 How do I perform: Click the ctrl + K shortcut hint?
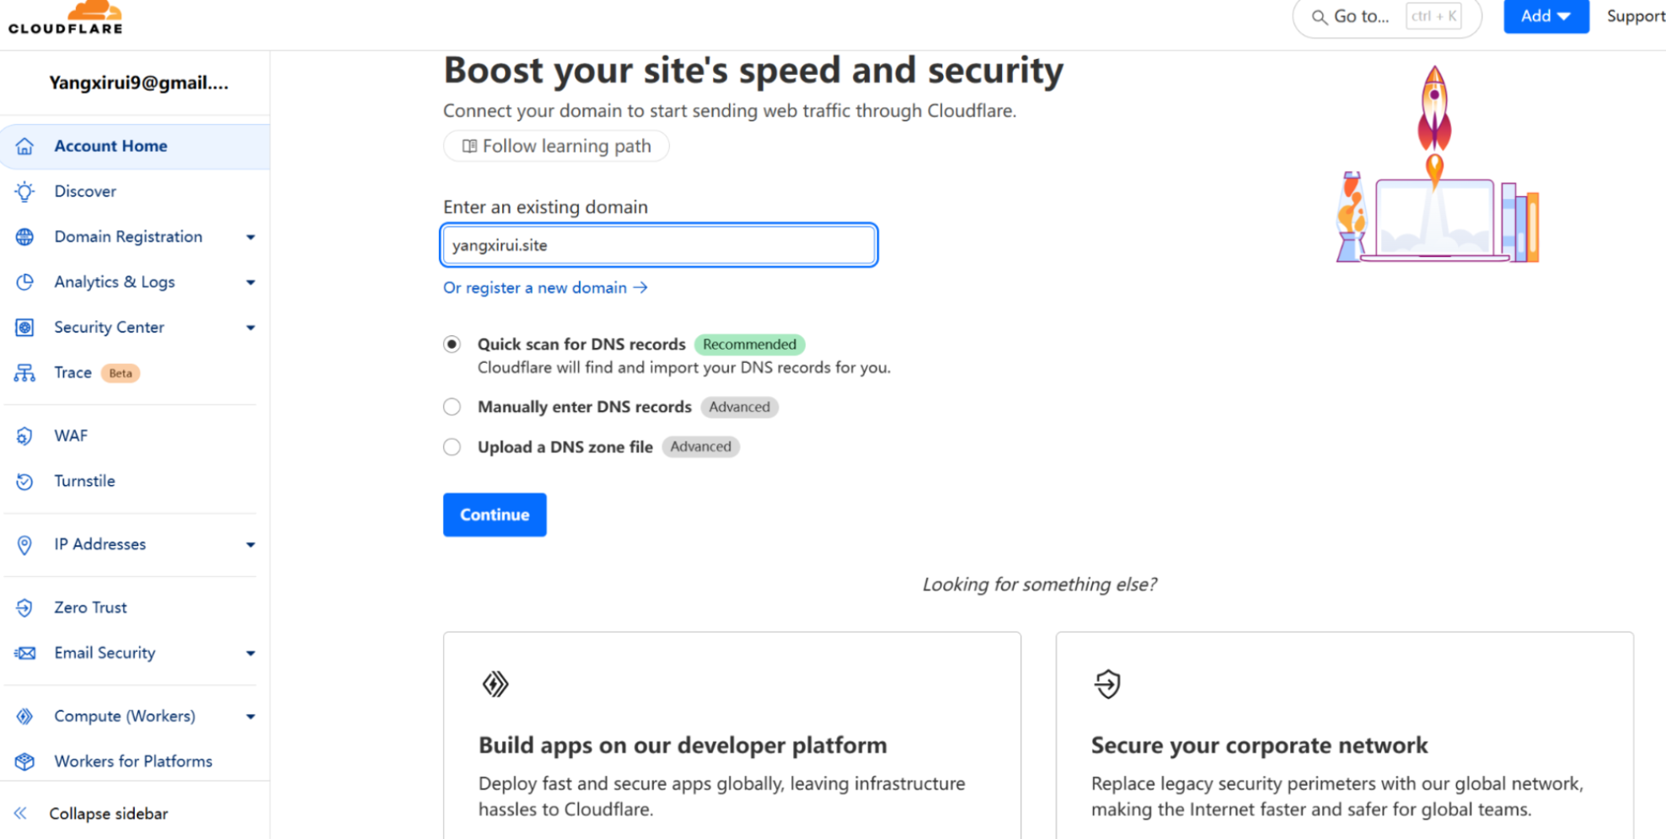(1433, 16)
